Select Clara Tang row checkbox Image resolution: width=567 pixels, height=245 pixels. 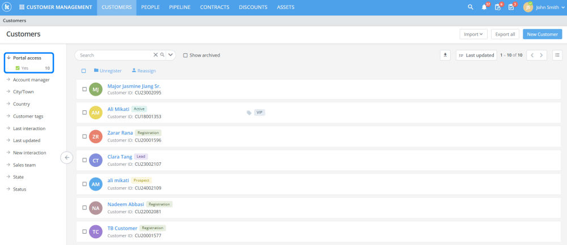(x=84, y=160)
